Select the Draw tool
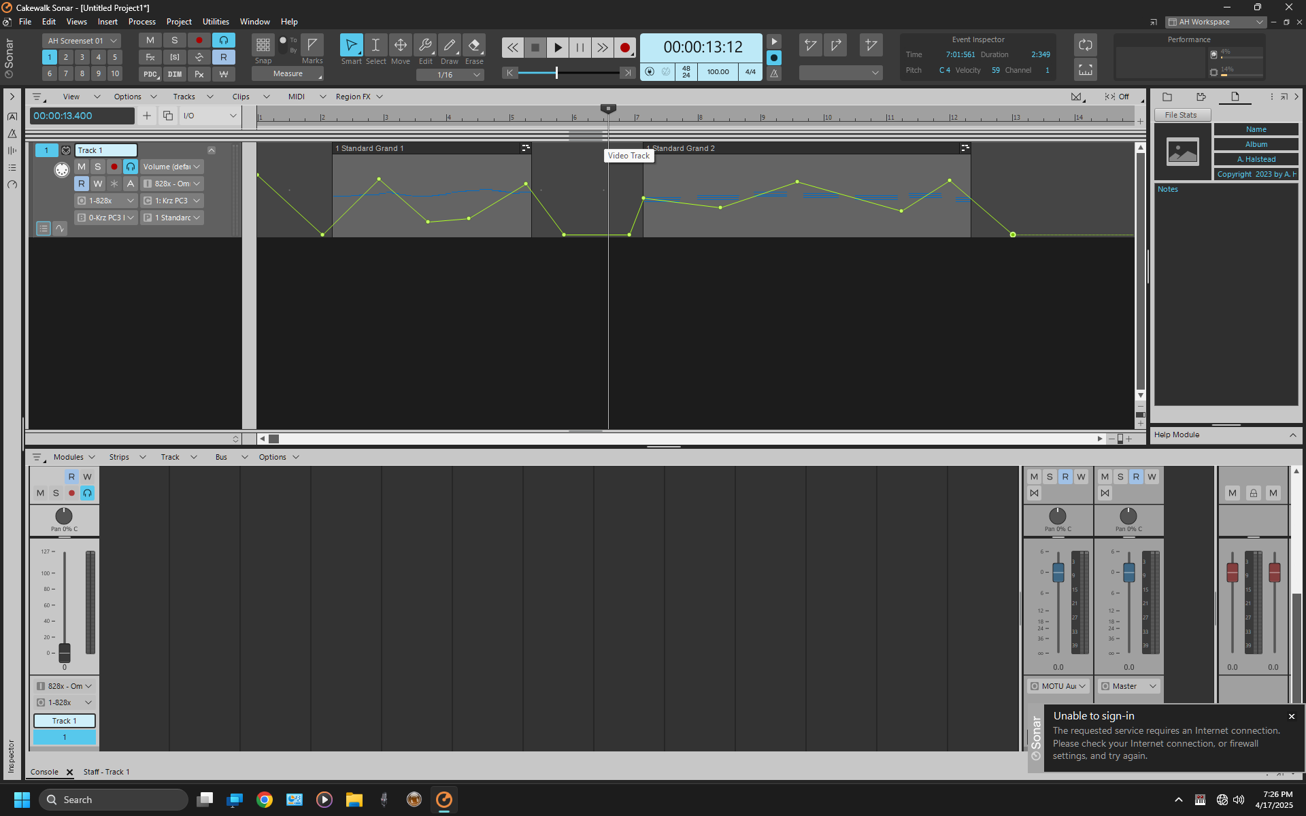Image resolution: width=1306 pixels, height=816 pixels. coord(450,46)
